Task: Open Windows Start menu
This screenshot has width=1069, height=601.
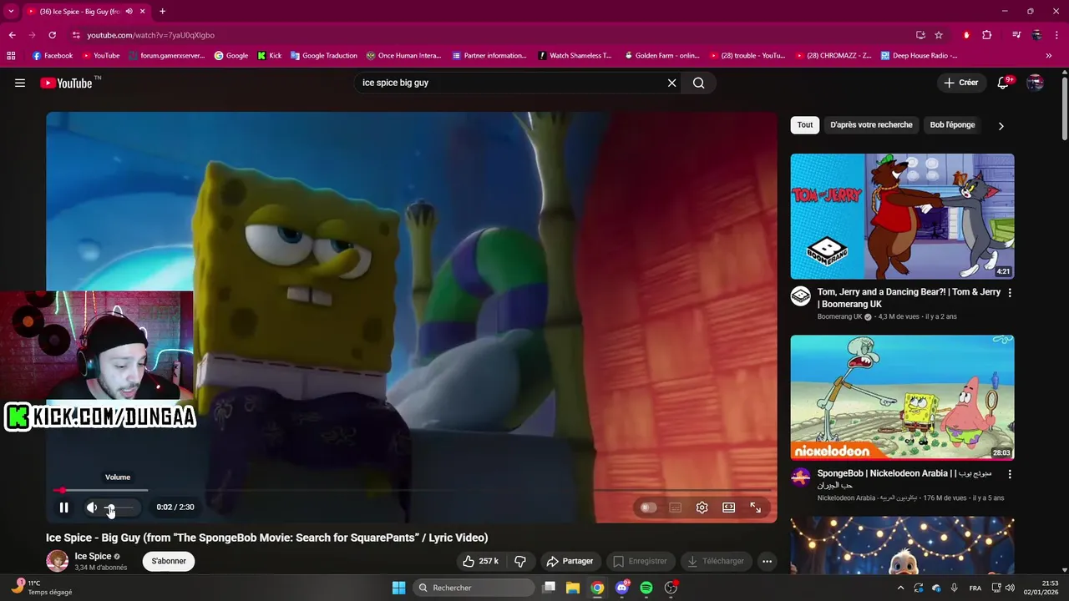Action: (398, 588)
